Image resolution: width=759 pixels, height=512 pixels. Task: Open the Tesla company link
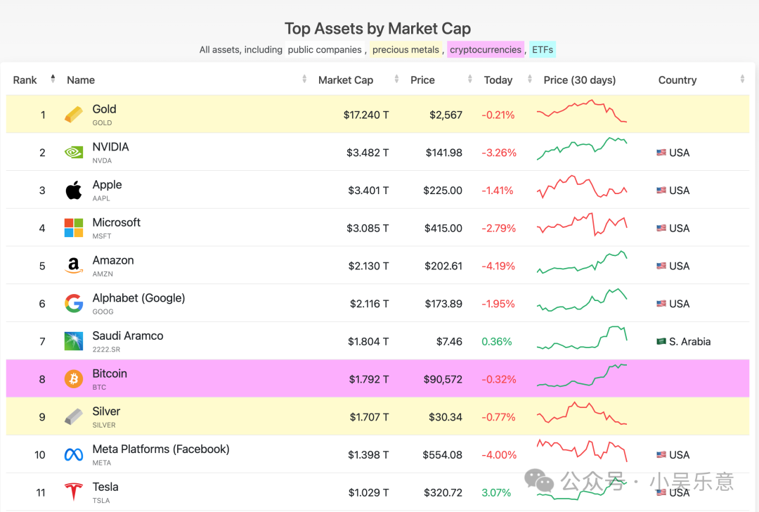[105, 487]
